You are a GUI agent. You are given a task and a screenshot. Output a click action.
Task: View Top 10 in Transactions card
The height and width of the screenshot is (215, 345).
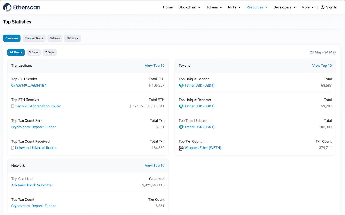[154, 66]
